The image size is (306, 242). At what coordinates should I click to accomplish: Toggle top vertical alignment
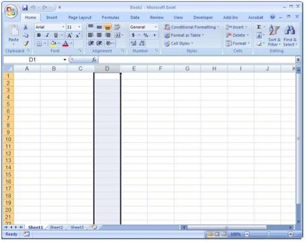(91, 27)
